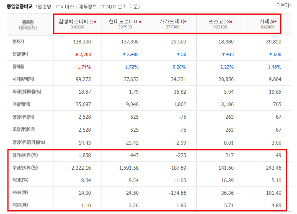Click the 128,300 current price value
Screen dimensions: 297x214
(82, 42)
